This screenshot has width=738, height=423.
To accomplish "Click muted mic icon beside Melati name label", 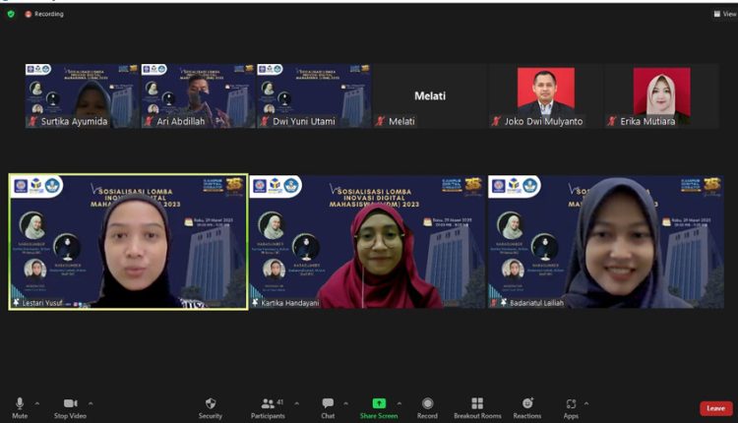I will coord(380,121).
